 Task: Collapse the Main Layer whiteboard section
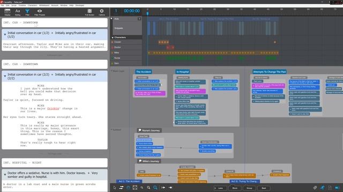[x=111, y=71]
